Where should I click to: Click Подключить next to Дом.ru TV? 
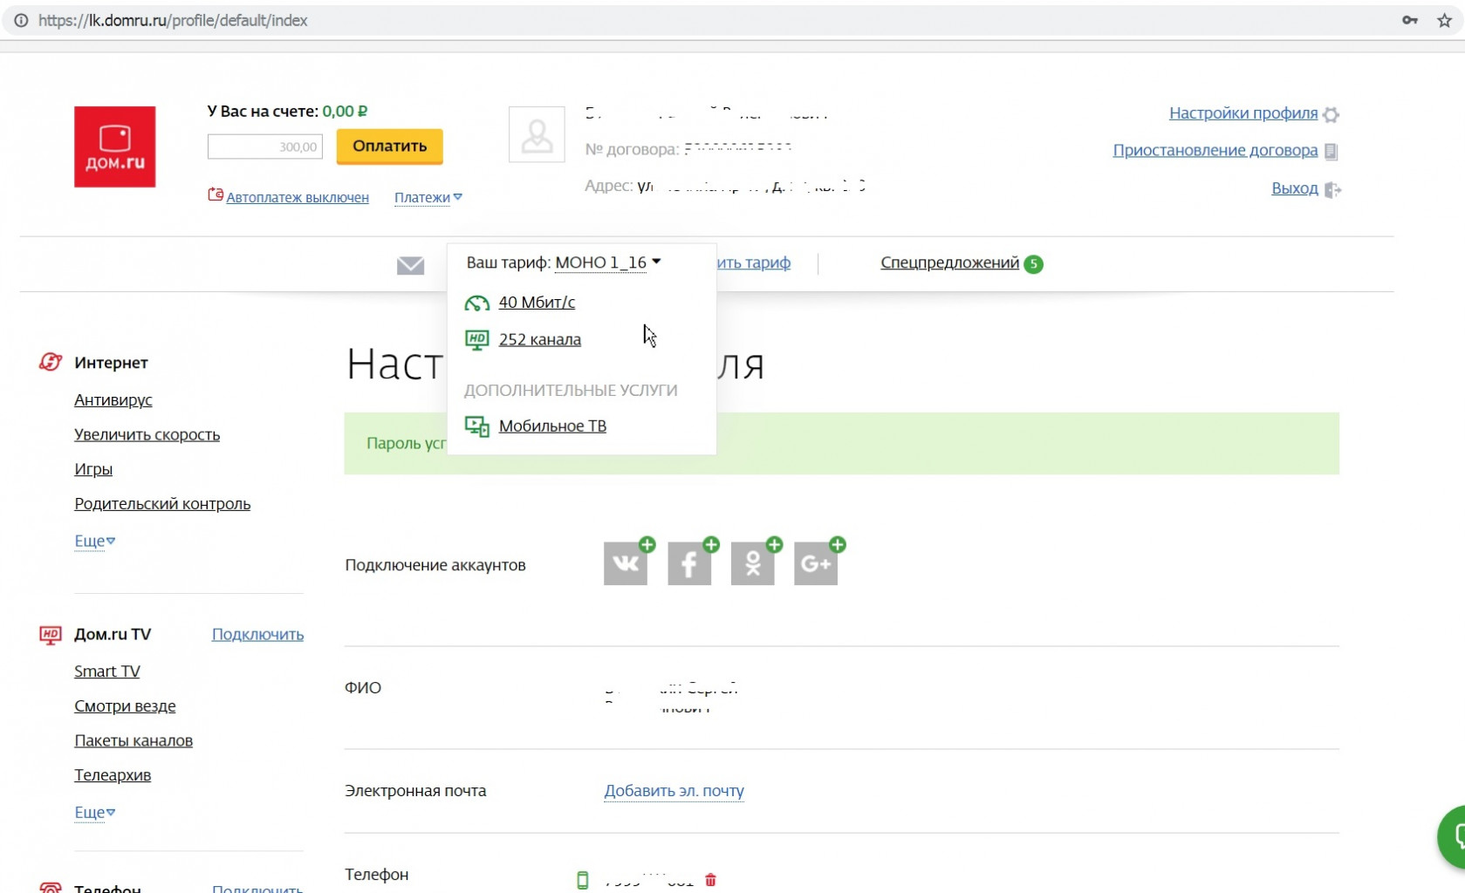257,634
